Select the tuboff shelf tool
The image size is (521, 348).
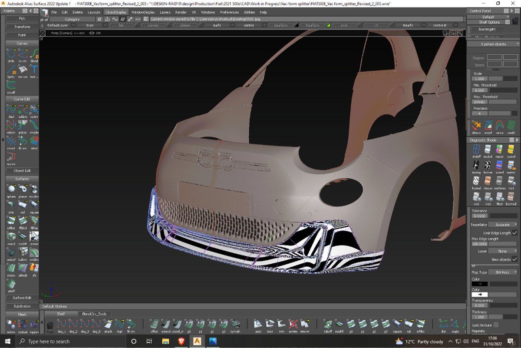[328, 325]
